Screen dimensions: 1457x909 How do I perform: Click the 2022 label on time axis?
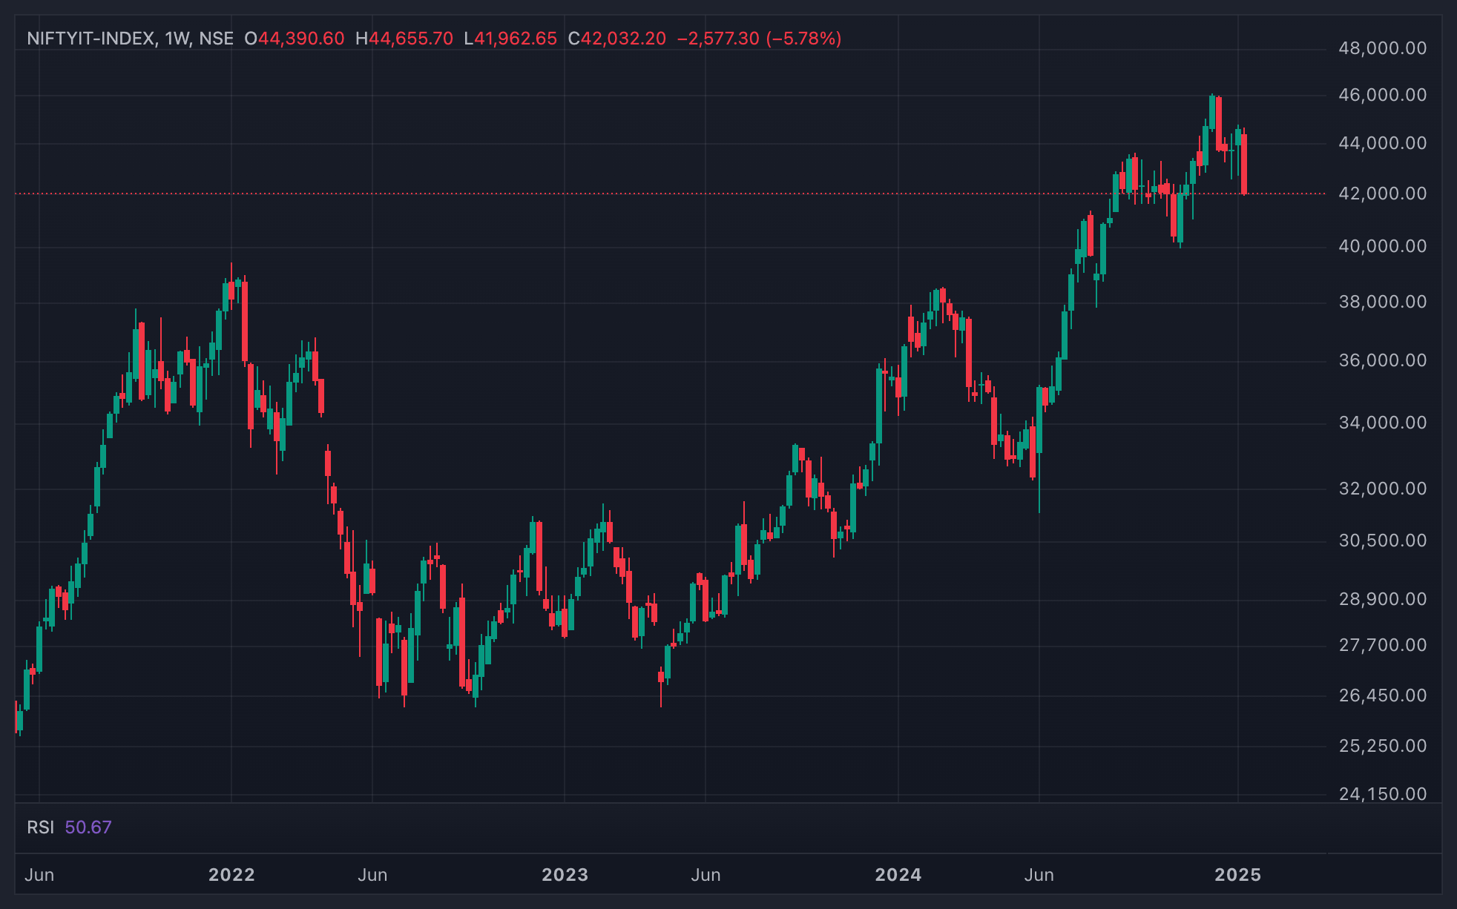coord(231,875)
